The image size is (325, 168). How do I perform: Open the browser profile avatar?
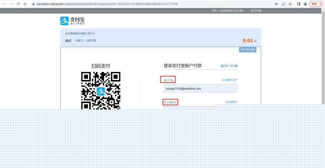(x=305, y=4)
